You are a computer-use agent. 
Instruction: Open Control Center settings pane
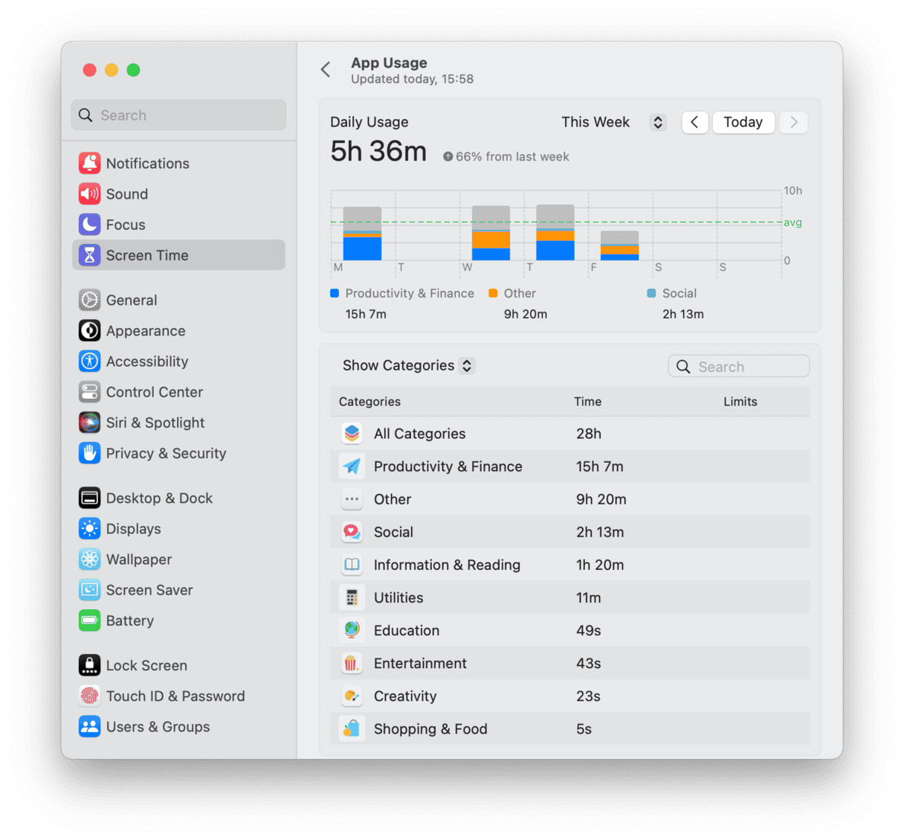[154, 392]
